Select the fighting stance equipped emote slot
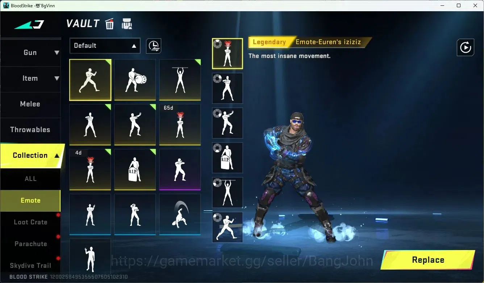Screen dimensions: 484x283 coord(228,227)
